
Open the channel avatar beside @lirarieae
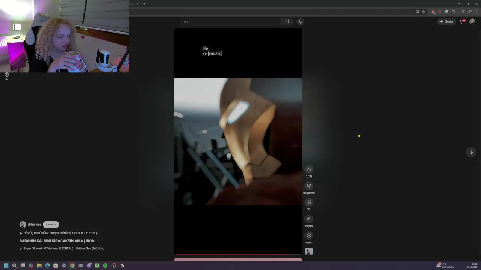[23, 225]
